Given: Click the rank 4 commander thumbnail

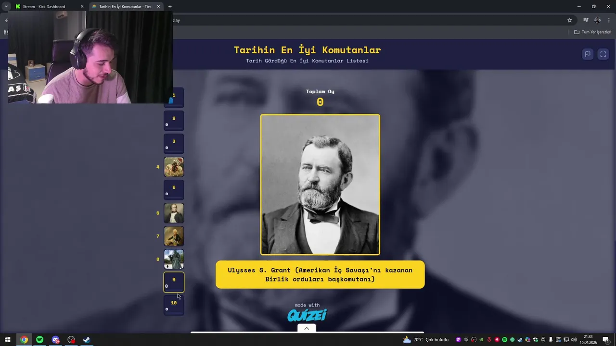Looking at the screenshot, I should 174,167.
